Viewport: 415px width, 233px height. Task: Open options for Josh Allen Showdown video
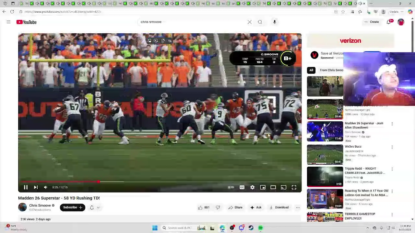[x=392, y=124]
